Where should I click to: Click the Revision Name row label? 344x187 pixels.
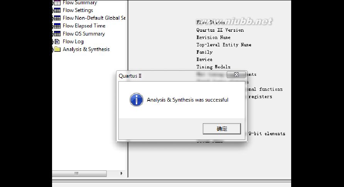(214, 37)
